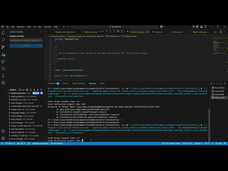Switch to the DEBUG CONSOLE tab
Screen dimensions: 228x171
click(79, 83)
